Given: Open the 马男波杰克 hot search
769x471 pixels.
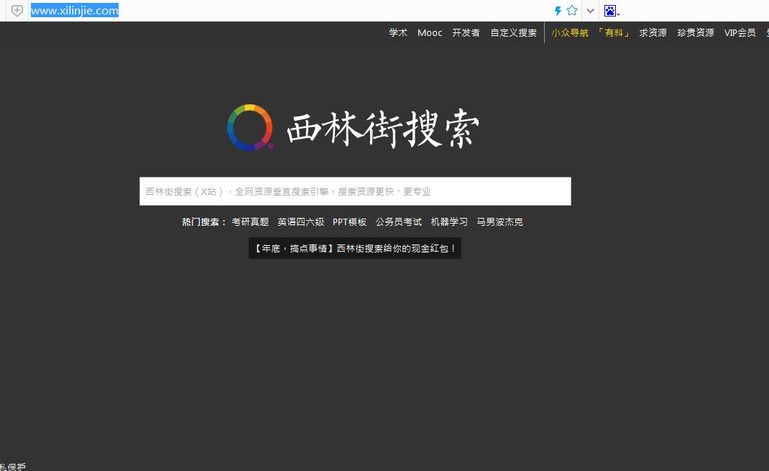Looking at the screenshot, I should click(499, 221).
